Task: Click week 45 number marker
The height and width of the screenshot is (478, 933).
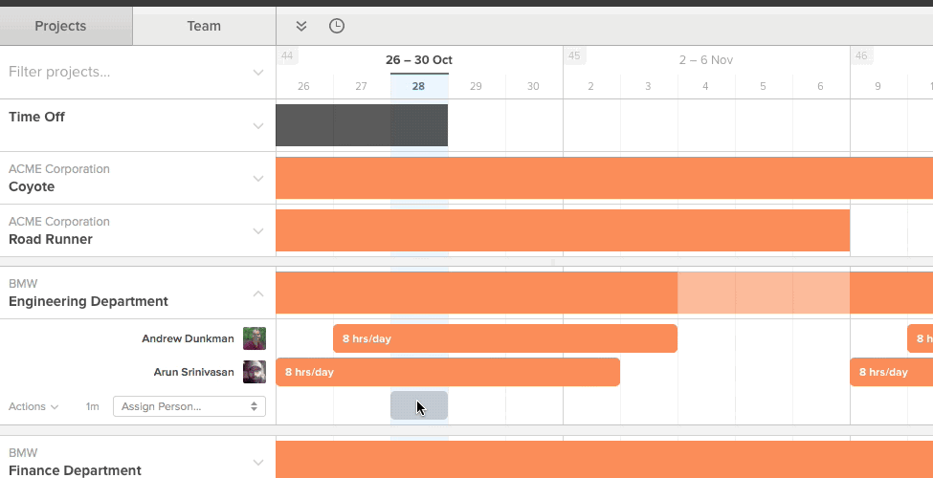Action: [574, 56]
